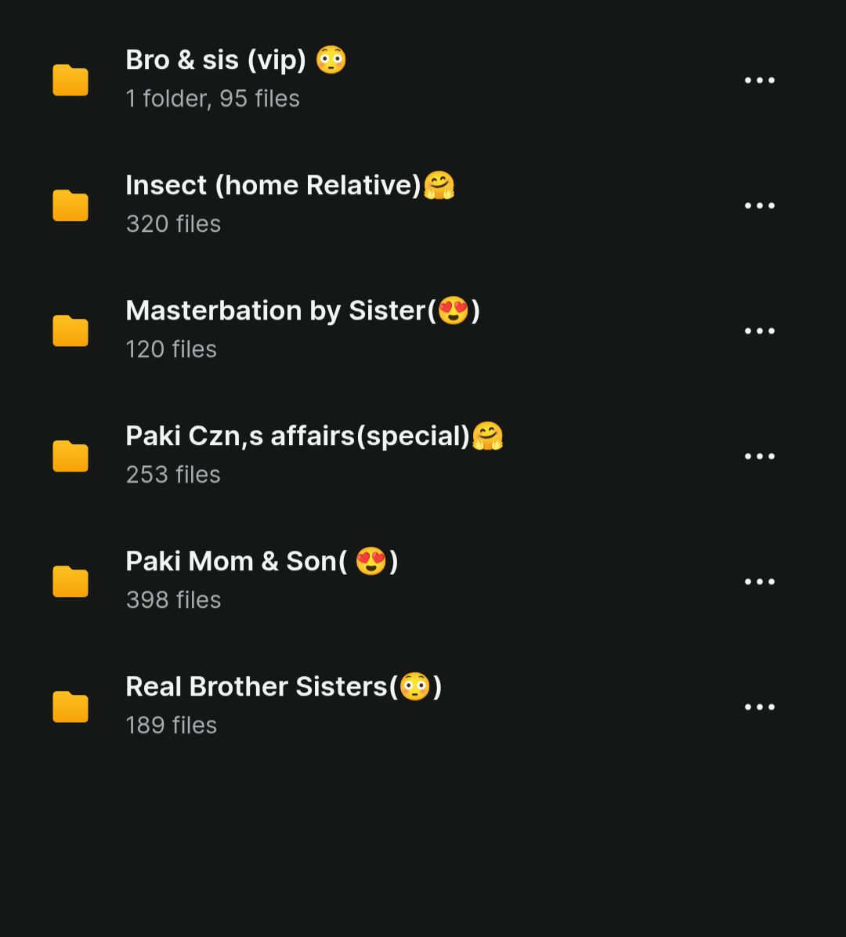Open three-dot menu for the 253 files folder
The height and width of the screenshot is (937, 846).
pos(759,456)
